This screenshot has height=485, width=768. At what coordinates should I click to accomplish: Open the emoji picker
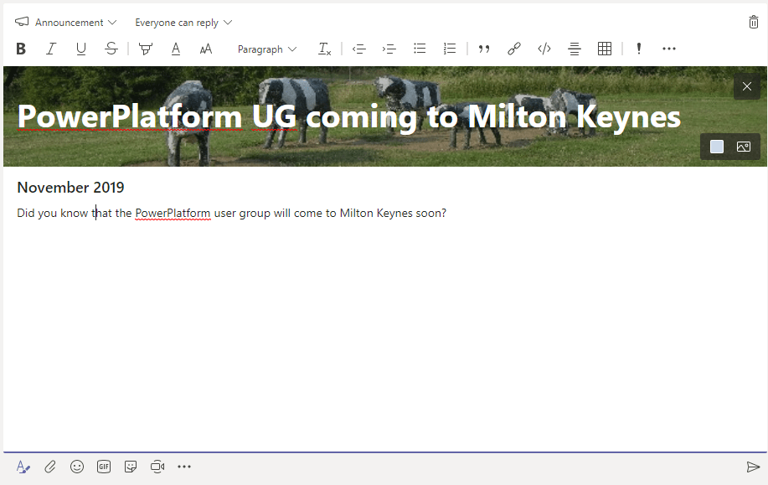point(77,467)
